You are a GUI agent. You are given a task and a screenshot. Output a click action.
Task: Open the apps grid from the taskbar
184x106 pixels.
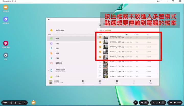[11, 103]
